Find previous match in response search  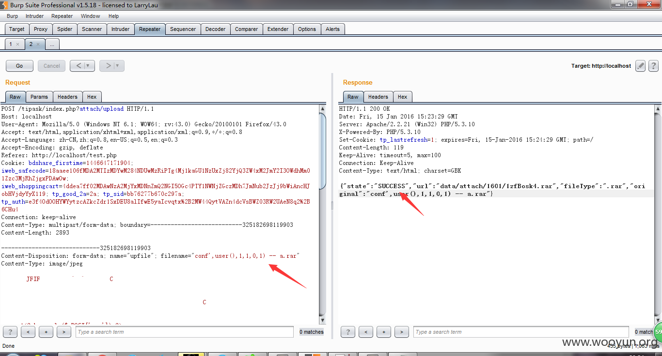pos(366,332)
